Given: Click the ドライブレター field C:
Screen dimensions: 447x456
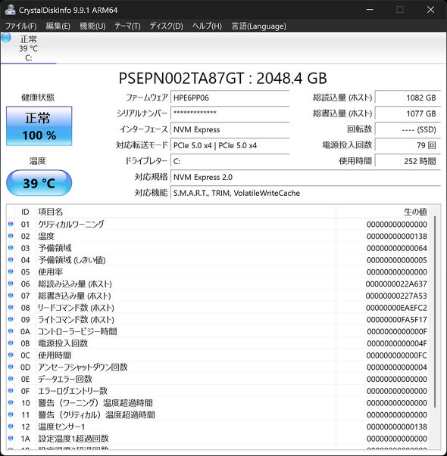Looking at the screenshot, I should (x=230, y=161).
